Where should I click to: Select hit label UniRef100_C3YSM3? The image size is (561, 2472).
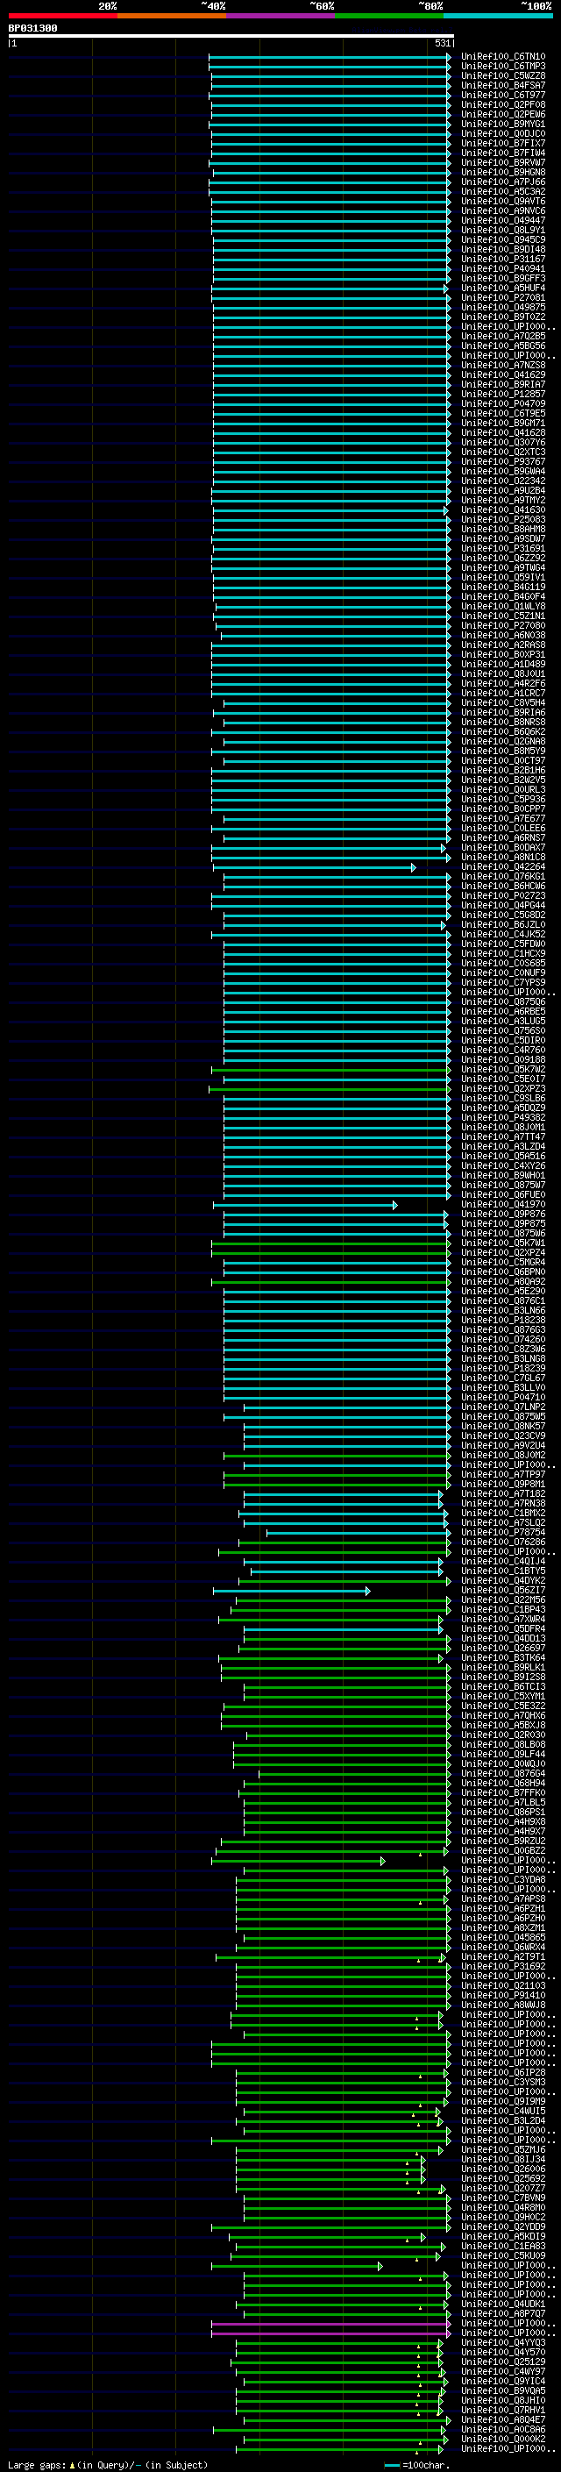(503, 2083)
